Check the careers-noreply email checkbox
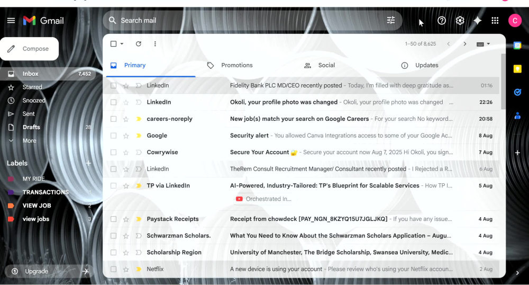 pyautogui.click(x=113, y=119)
